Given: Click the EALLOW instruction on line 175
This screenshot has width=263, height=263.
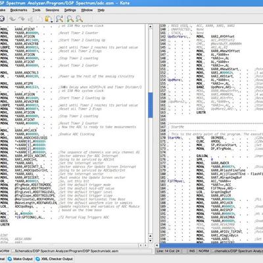Looking at the screenshot, I should 202,156.
